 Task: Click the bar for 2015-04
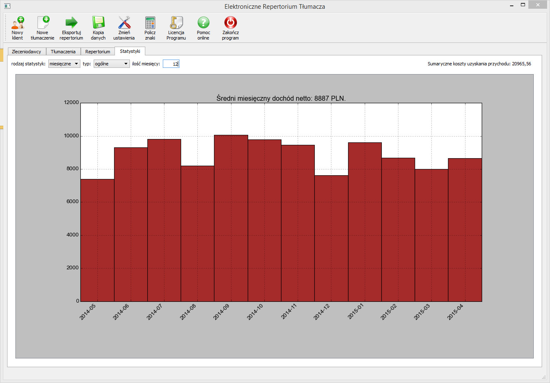point(465,230)
